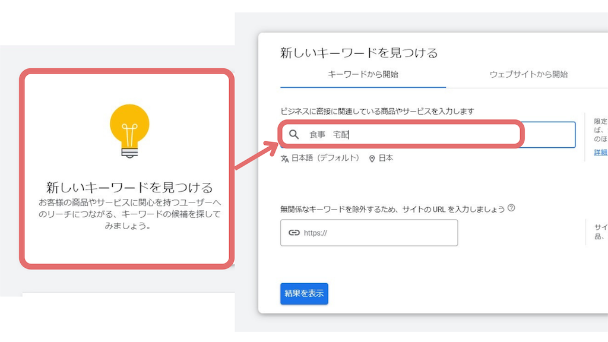Viewport: 608px width, 342px height.
Task: Change language 日本語（デフォルト）
Action: point(325,158)
